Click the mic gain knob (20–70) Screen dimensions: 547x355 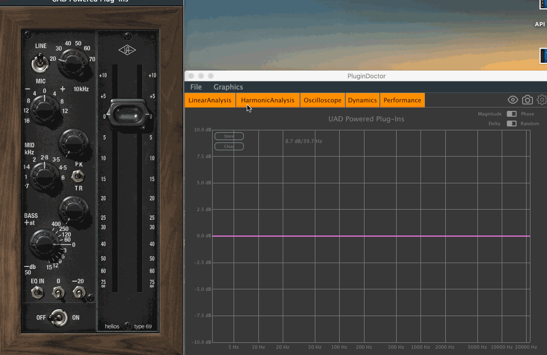pyautogui.click(x=73, y=64)
